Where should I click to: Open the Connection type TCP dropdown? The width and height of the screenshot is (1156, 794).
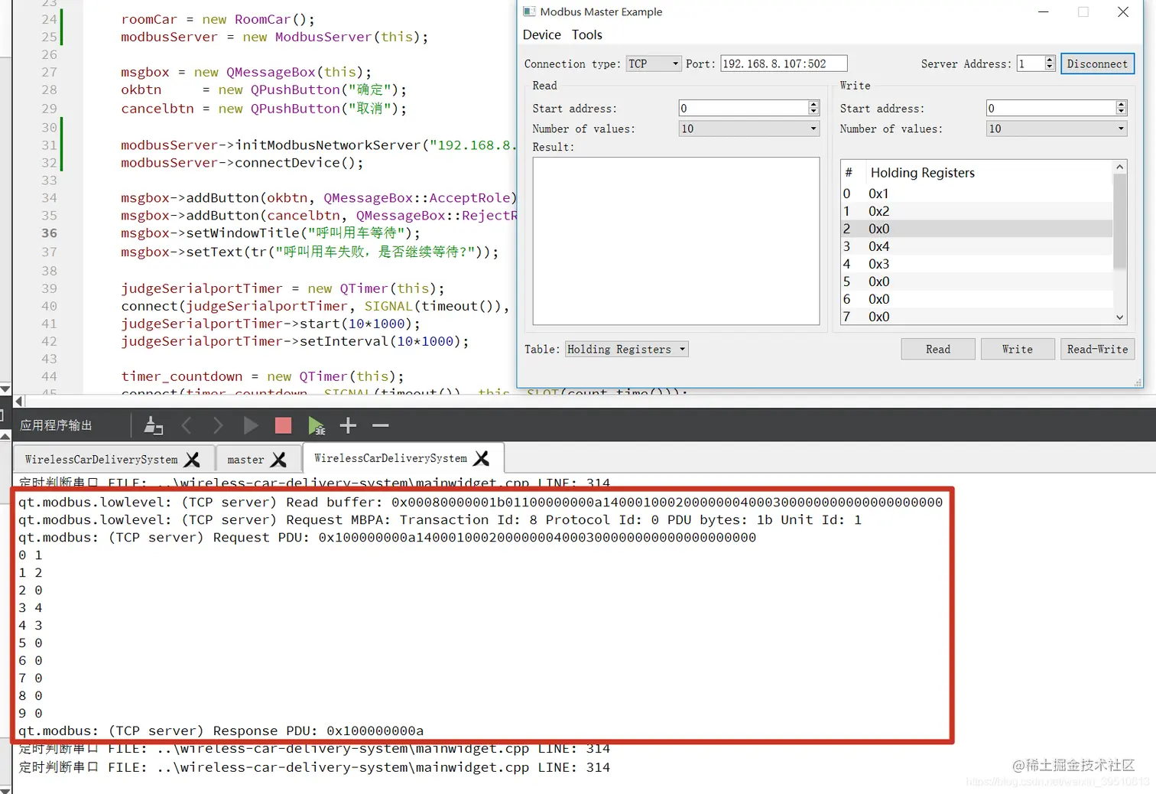[654, 63]
